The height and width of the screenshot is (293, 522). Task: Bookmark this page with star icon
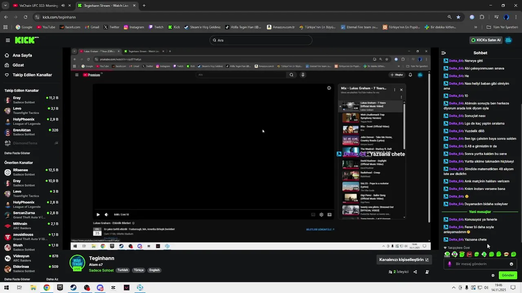pyautogui.click(x=458, y=17)
